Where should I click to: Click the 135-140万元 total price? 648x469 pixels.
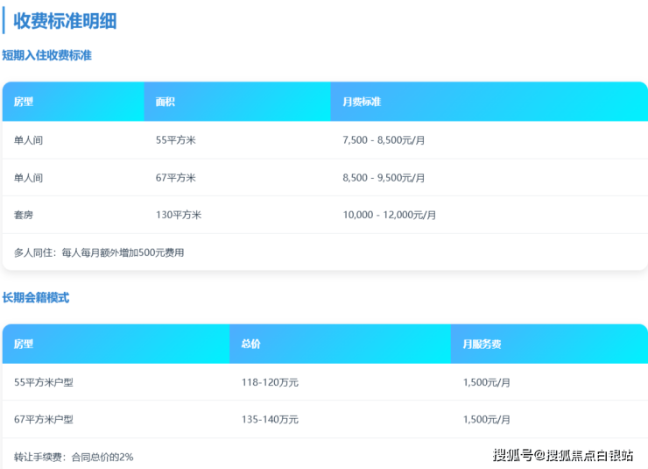point(270,420)
